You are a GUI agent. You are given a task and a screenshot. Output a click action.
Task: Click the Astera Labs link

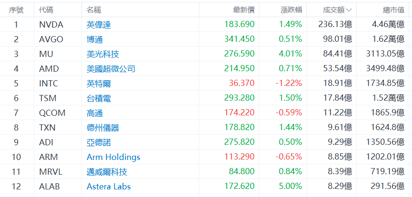pos(108,187)
